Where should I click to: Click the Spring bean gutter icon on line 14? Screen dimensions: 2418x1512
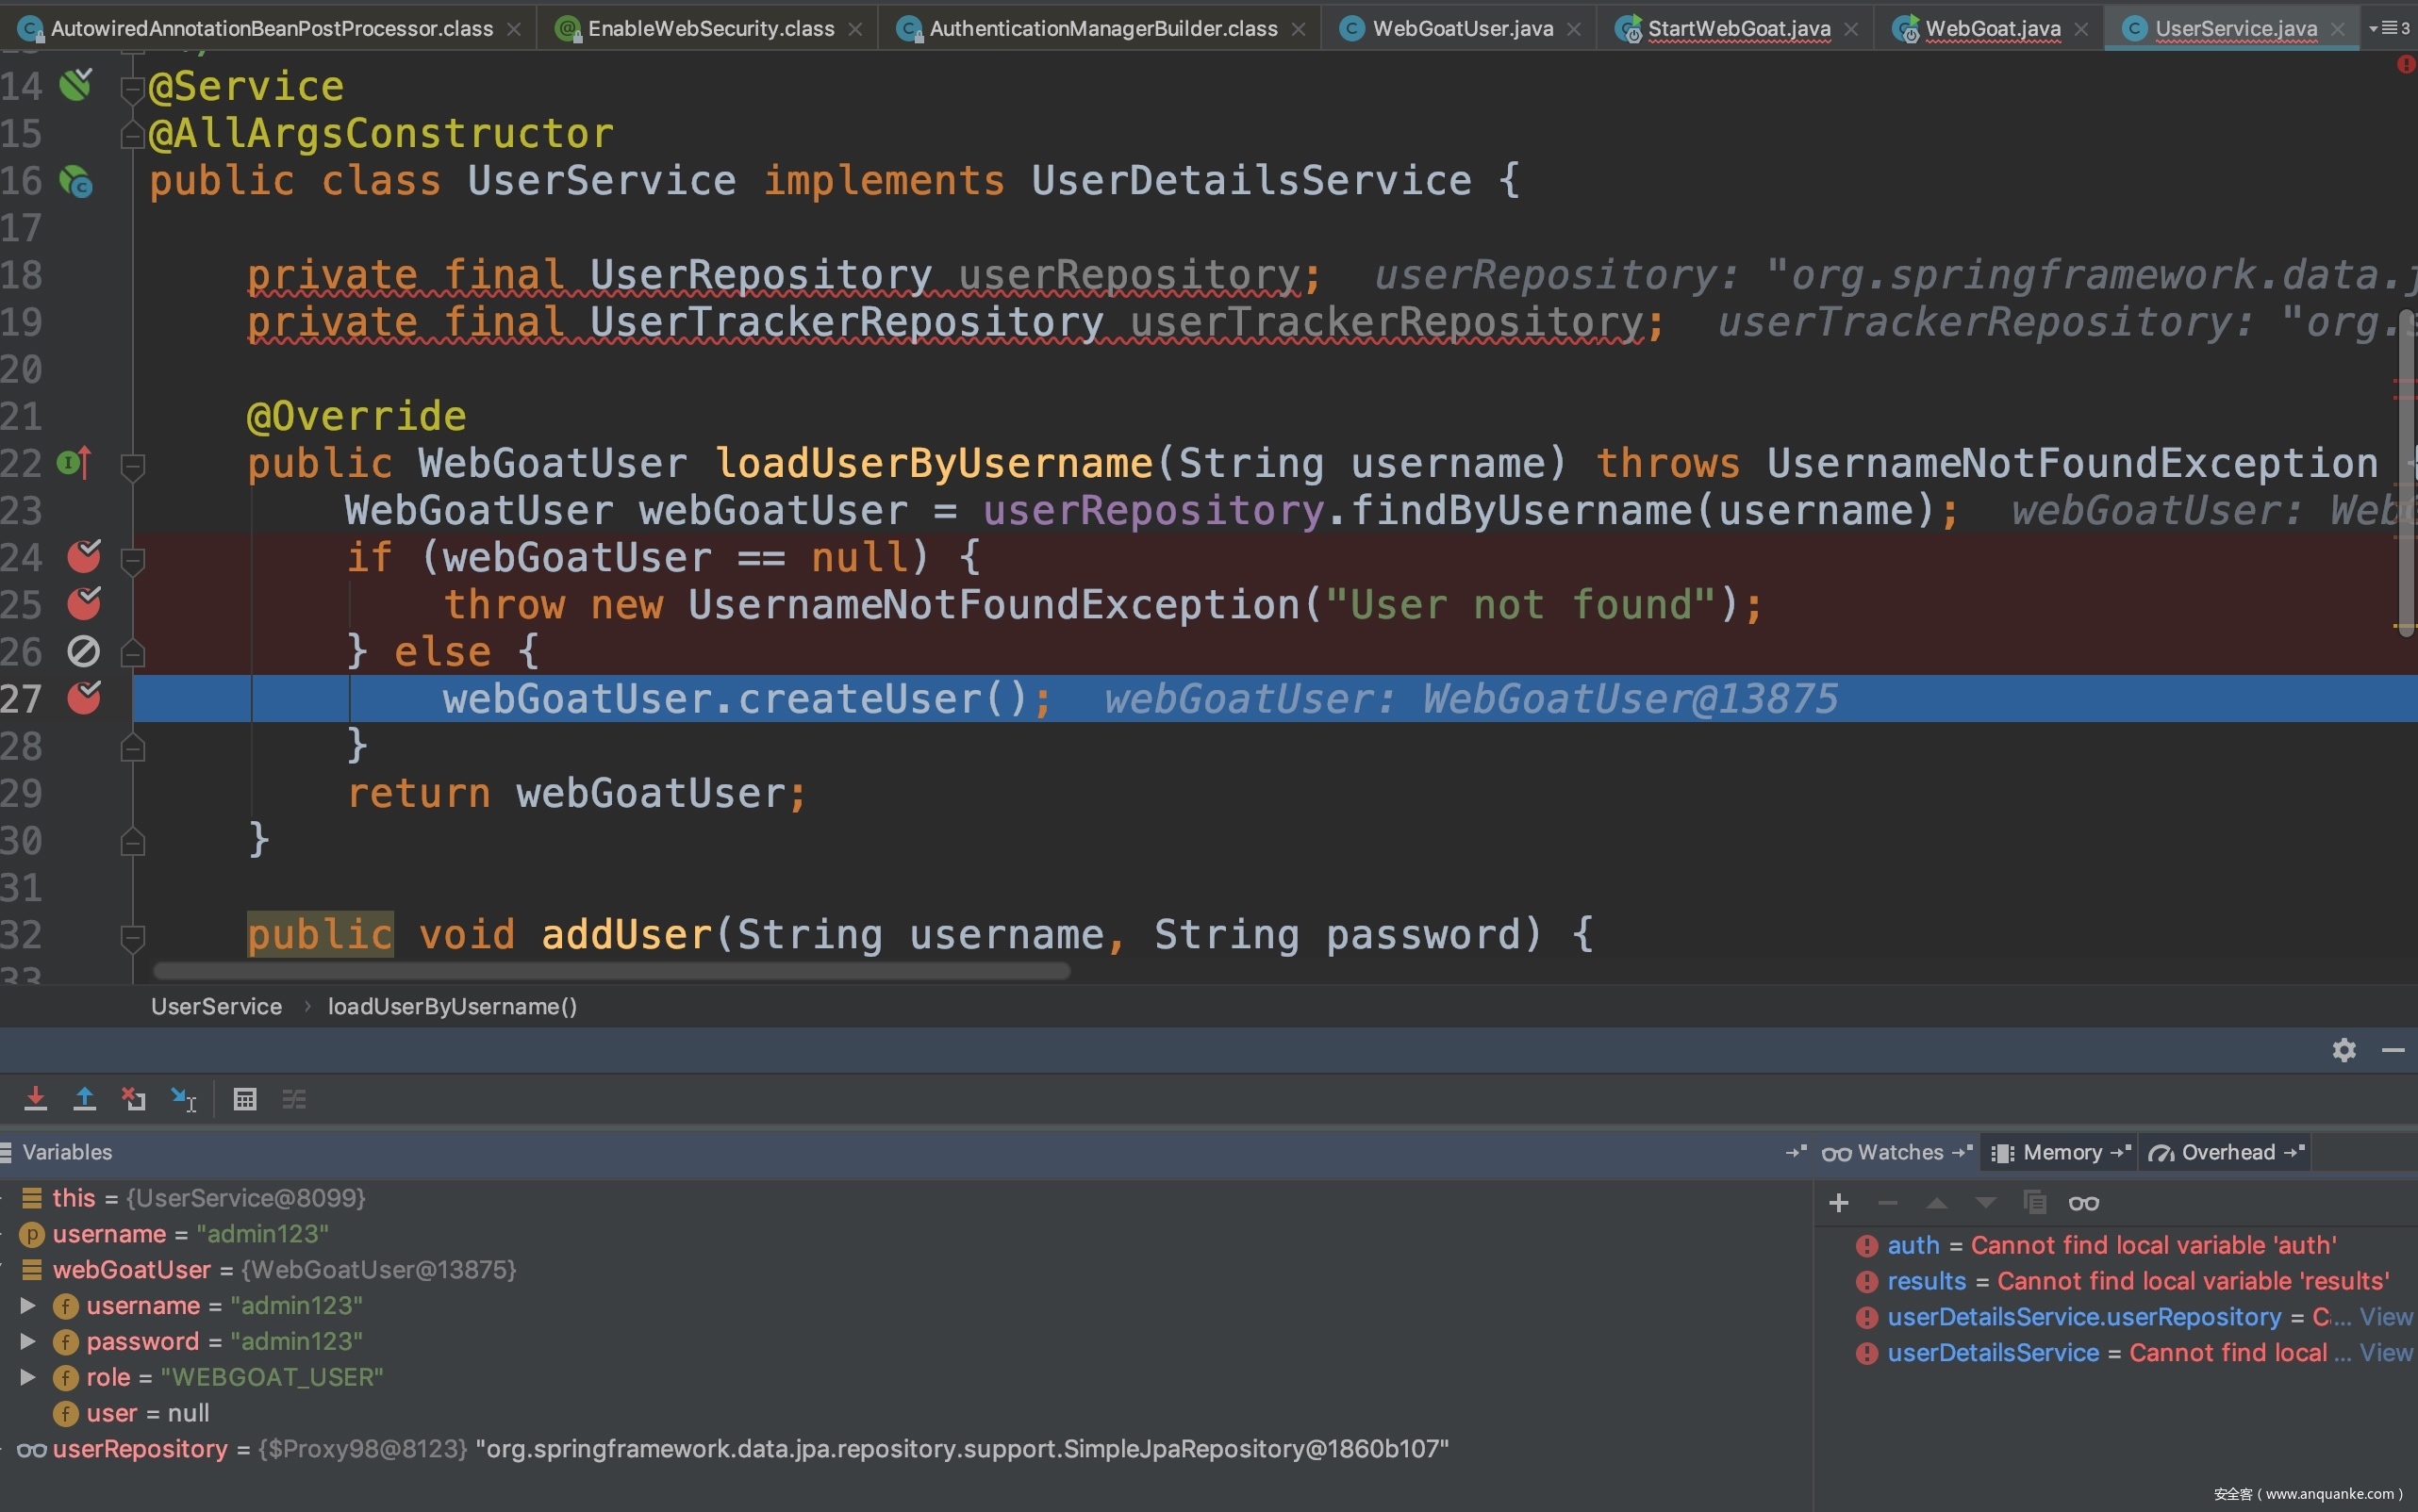[76, 85]
